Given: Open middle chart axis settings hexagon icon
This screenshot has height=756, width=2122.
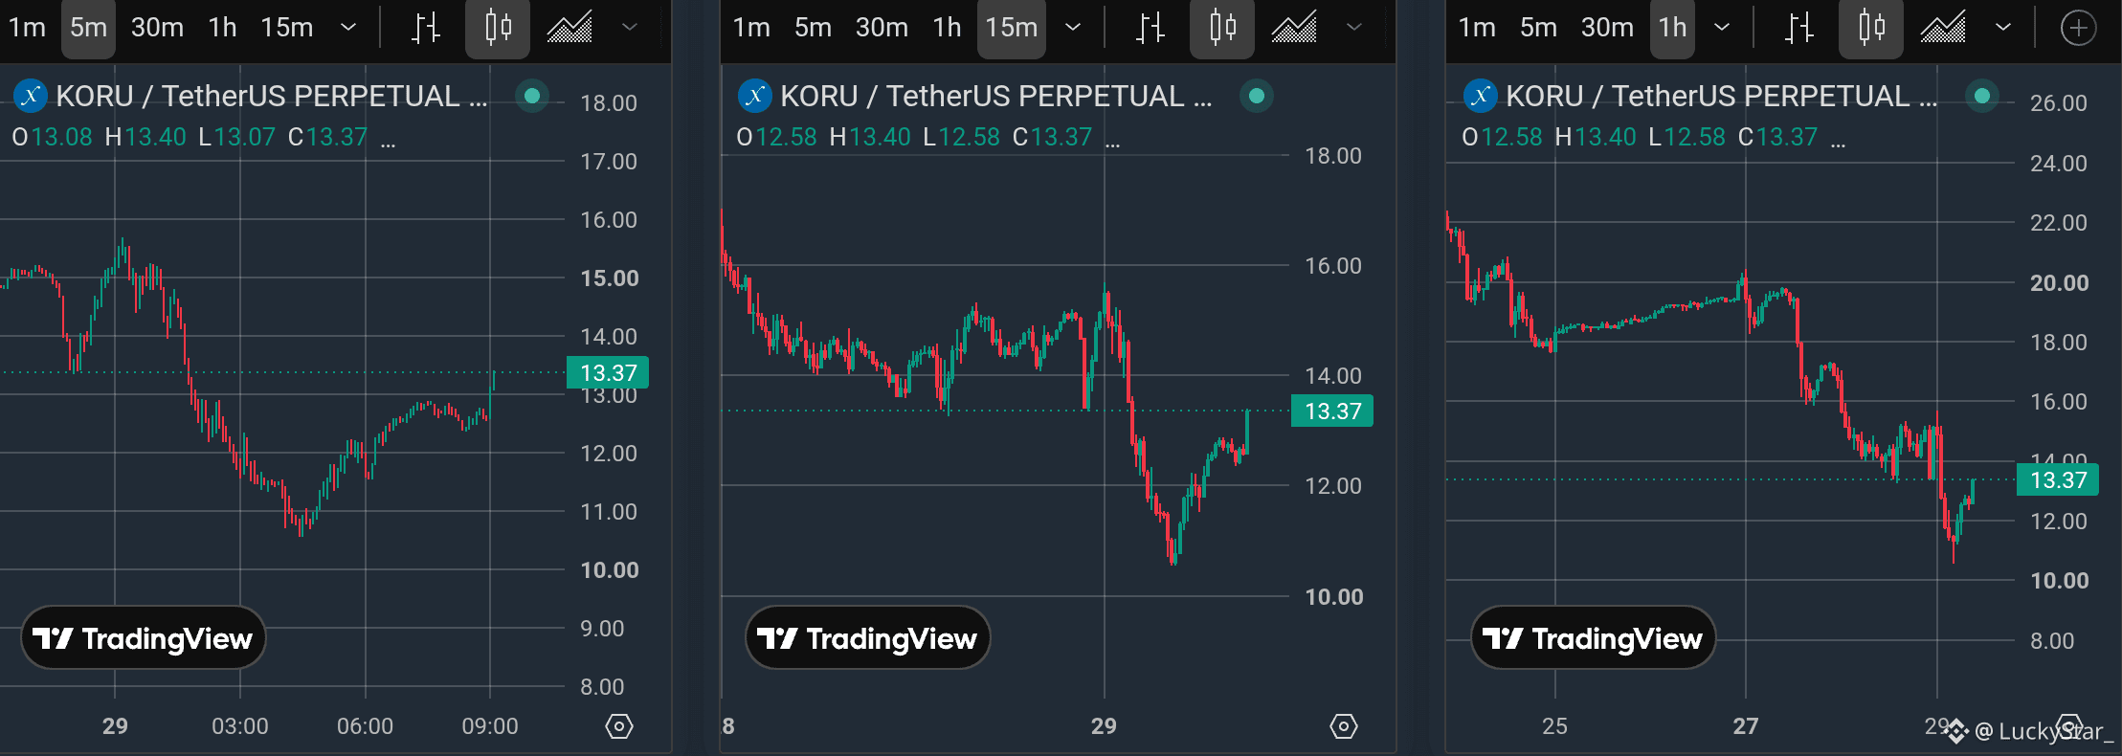Looking at the screenshot, I should coord(1344,726).
